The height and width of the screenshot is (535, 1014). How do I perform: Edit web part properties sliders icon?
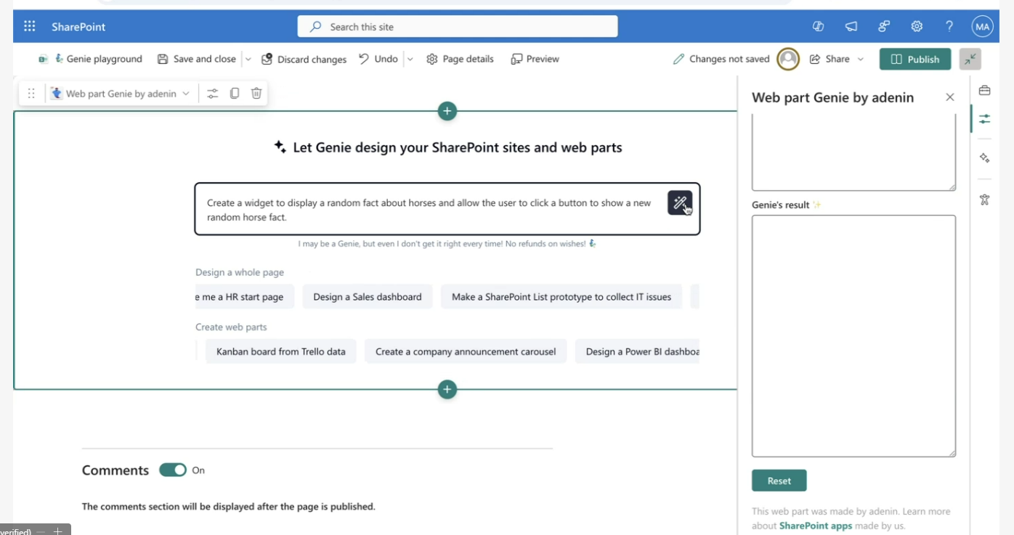[x=212, y=93]
